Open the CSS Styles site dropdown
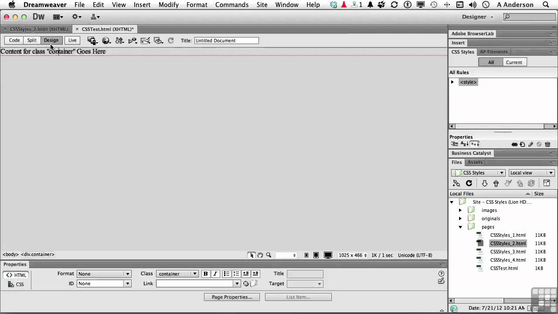This screenshot has width=558, height=314. point(478,173)
